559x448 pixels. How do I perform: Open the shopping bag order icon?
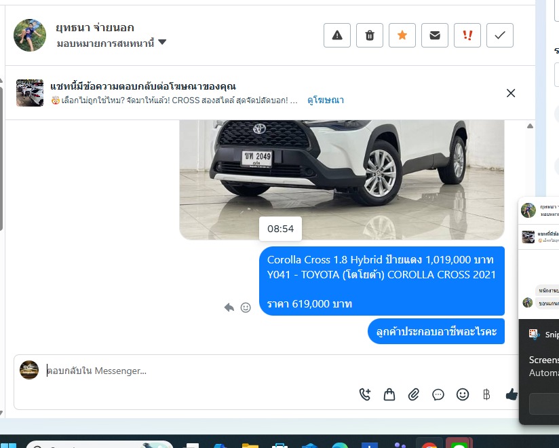click(x=389, y=394)
